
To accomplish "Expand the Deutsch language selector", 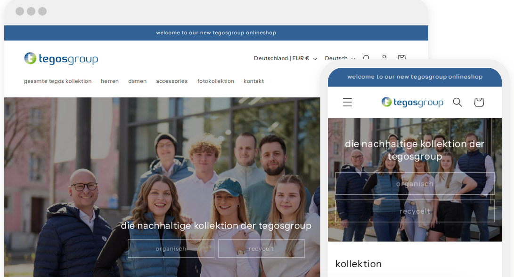I will pyautogui.click(x=339, y=58).
